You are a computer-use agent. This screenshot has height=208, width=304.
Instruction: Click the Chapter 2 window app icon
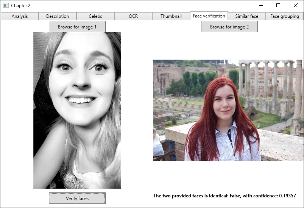click(x=6, y=5)
